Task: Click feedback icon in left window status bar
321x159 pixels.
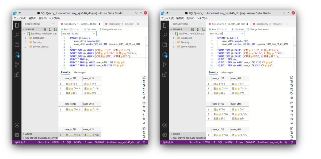Action: point(138,142)
